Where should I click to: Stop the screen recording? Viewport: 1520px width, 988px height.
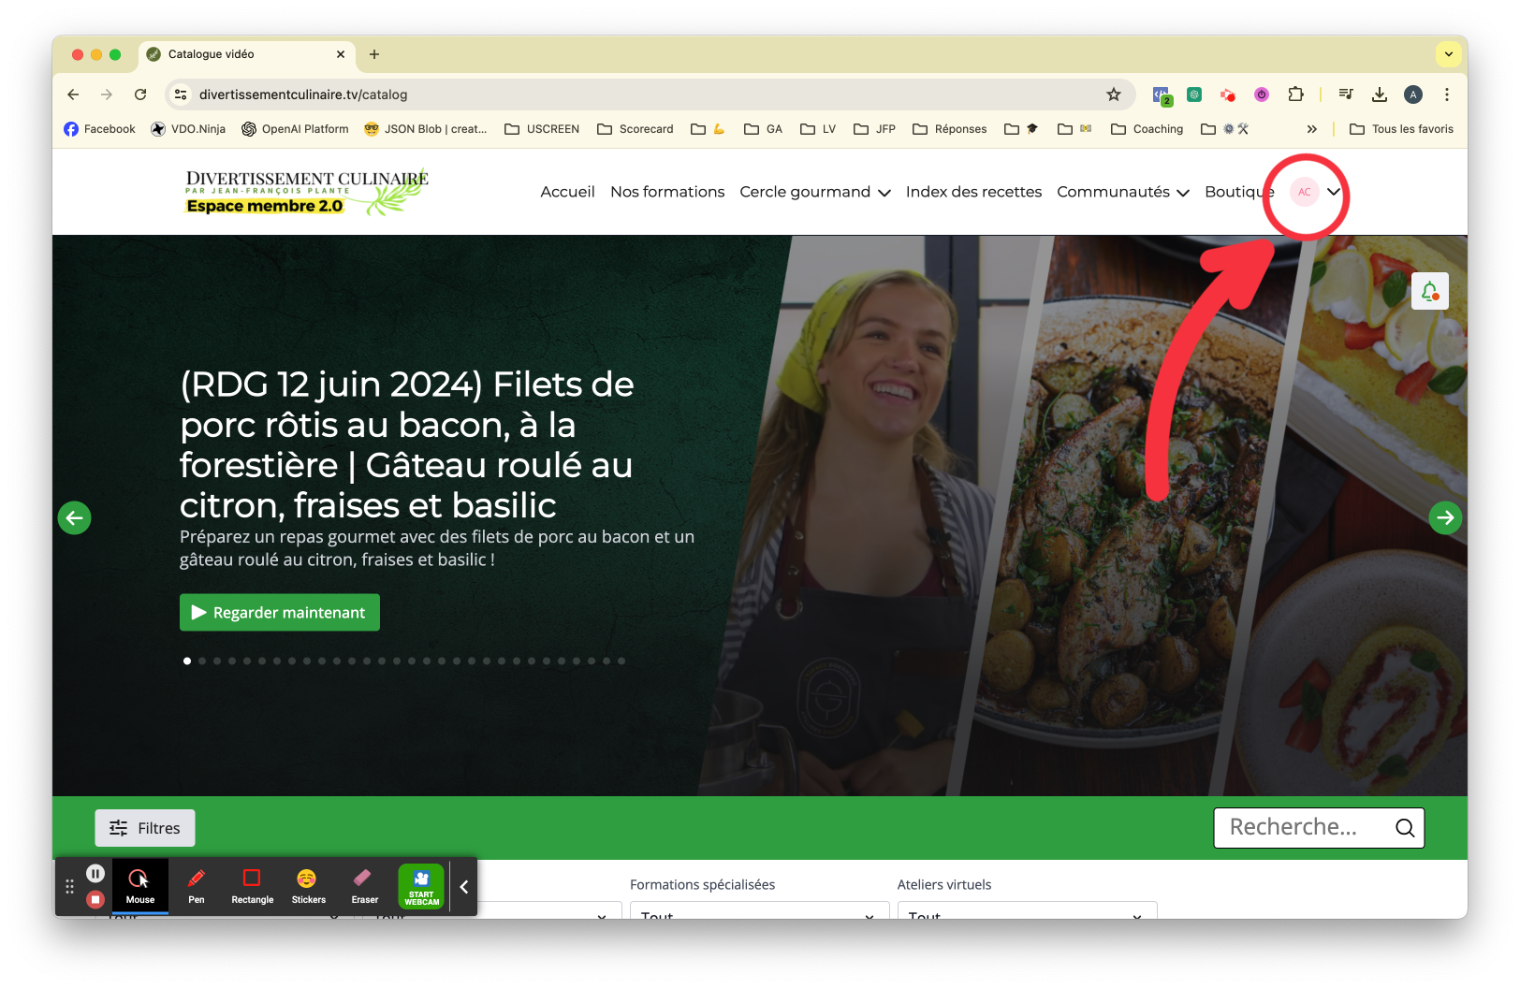click(x=95, y=899)
